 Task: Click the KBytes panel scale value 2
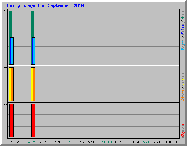point(5,104)
